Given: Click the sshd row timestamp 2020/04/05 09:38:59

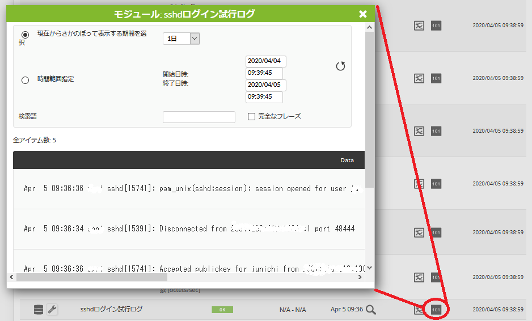Looking at the screenshot, I should [498, 310].
